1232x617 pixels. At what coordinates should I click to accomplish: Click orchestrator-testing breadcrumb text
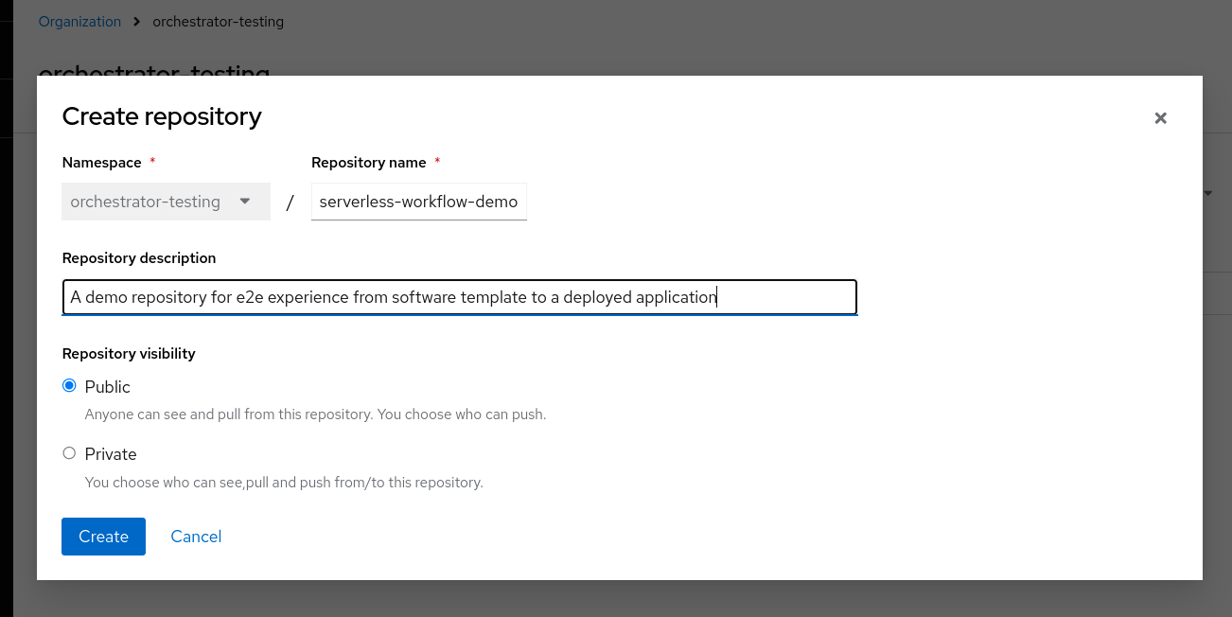coord(218,21)
